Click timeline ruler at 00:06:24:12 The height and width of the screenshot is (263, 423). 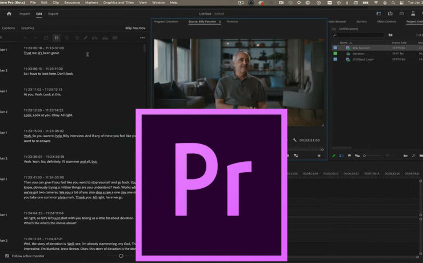(351, 174)
